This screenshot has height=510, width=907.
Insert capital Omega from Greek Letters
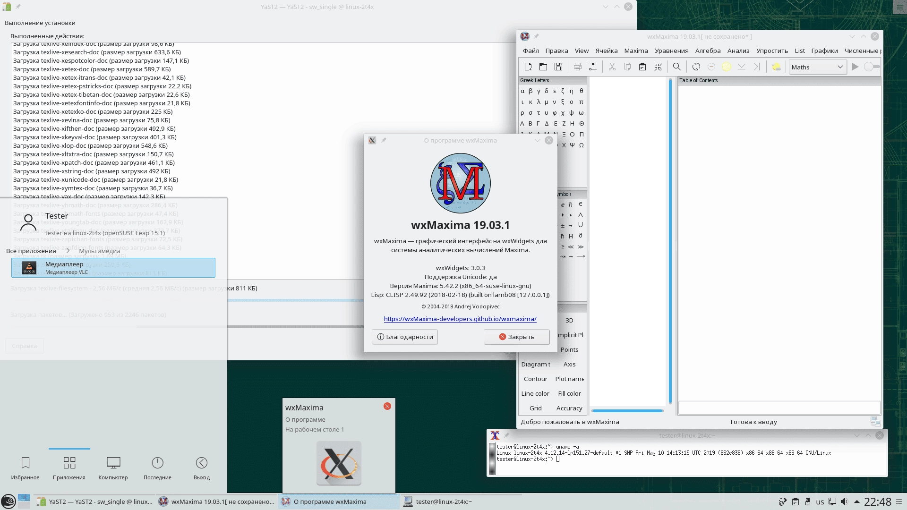pos(581,145)
